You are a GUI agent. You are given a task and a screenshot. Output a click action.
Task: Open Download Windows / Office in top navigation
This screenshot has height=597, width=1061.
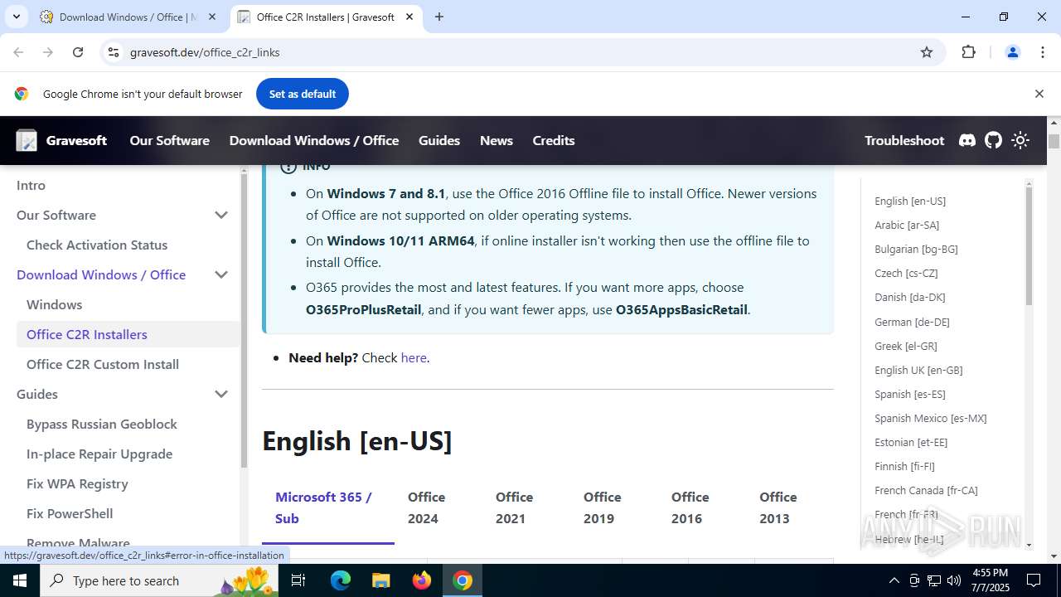[314, 141]
